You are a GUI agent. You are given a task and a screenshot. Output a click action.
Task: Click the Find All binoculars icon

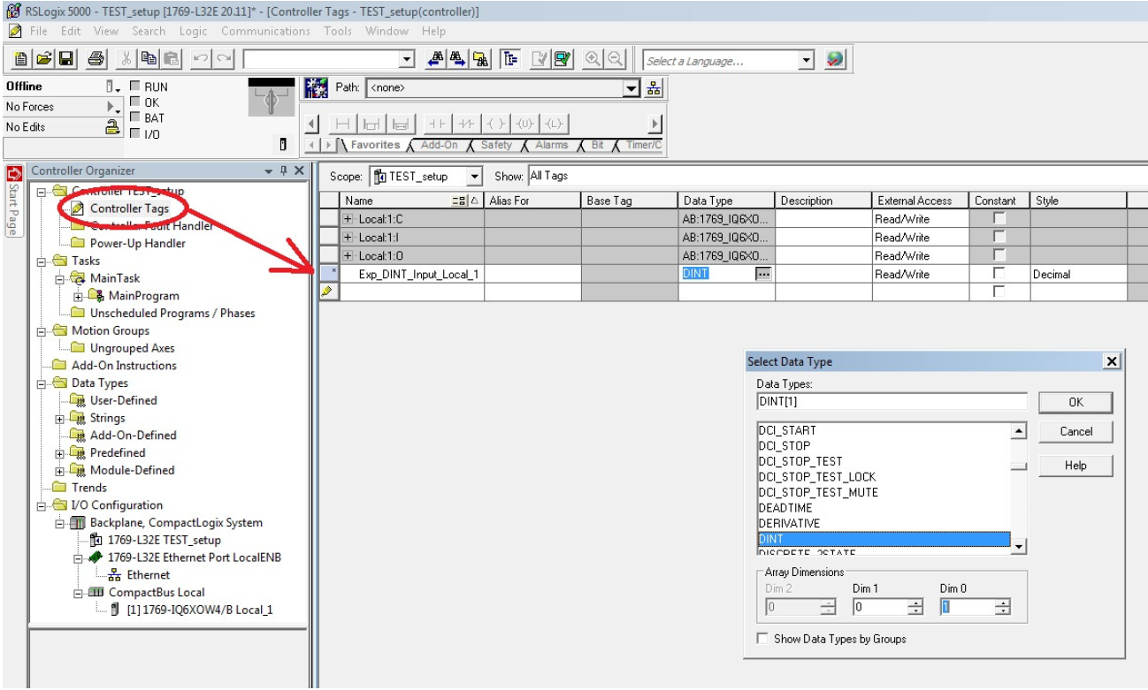point(481,60)
